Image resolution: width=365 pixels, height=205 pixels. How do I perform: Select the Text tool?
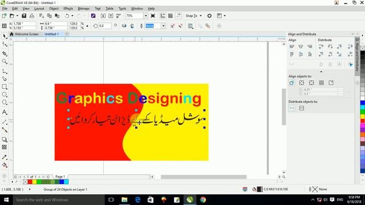(5, 112)
